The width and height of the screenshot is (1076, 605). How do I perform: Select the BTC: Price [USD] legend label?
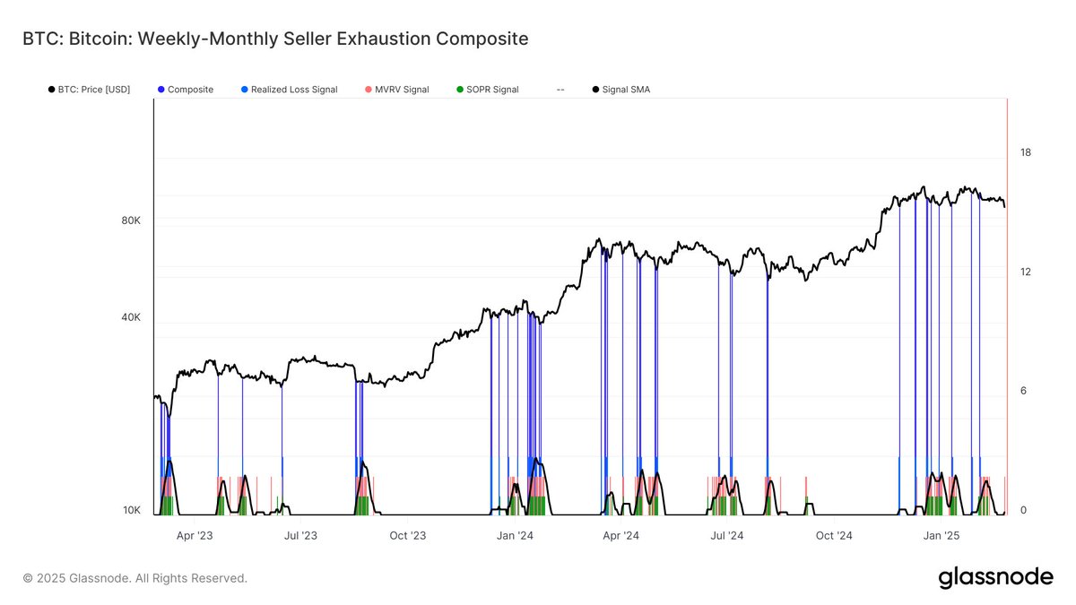click(x=92, y=89)
